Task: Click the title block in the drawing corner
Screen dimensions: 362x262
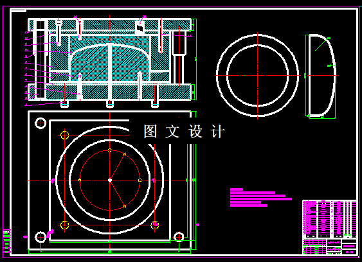Action: pos(330,247)
